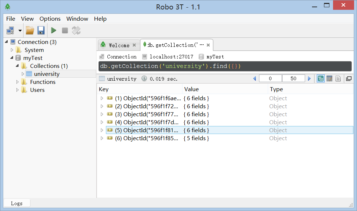The height and width of the screenshot is (211, 357).
Task: Click inside the query editor text field
Action: tap(225, 66)
